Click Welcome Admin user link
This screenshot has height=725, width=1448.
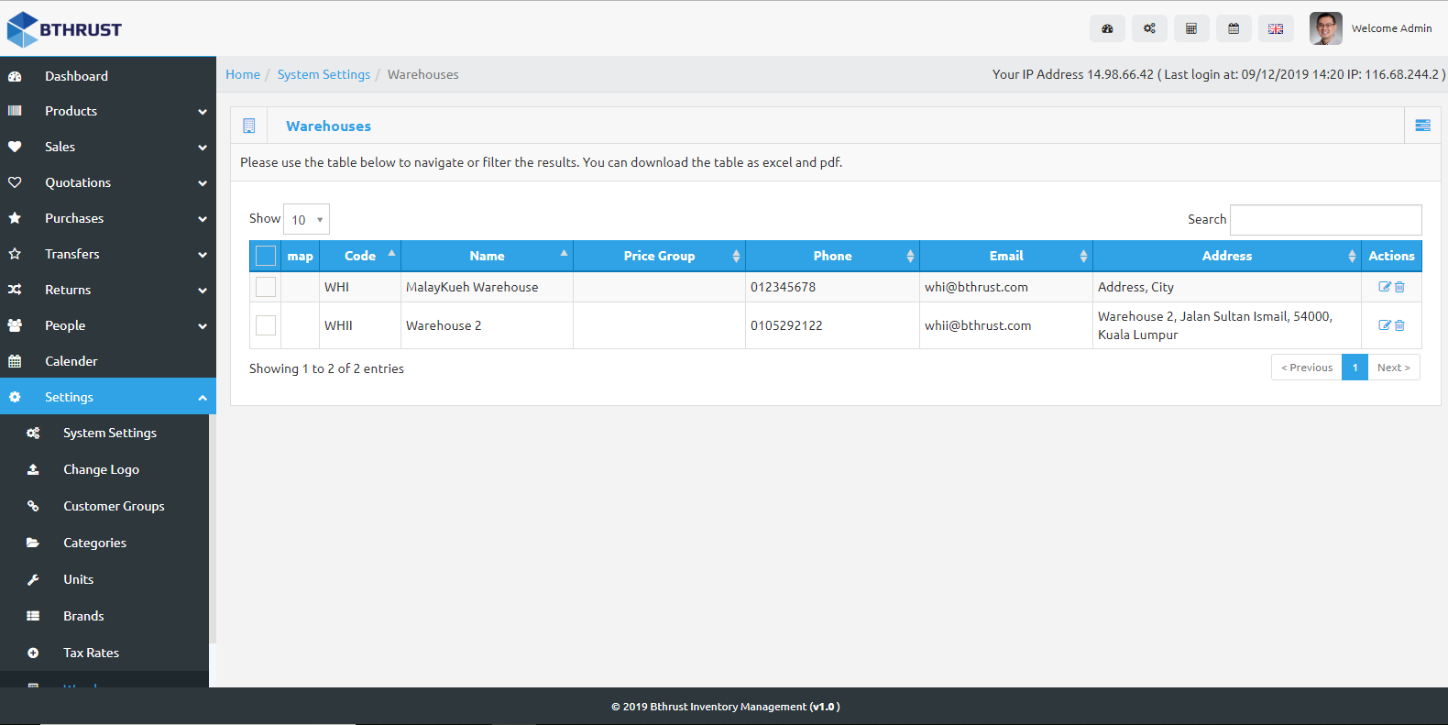[1391, 28]
